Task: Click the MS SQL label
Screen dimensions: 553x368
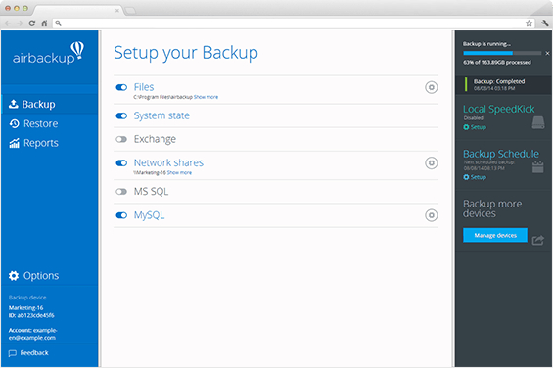Action: [x=151, y=192]
